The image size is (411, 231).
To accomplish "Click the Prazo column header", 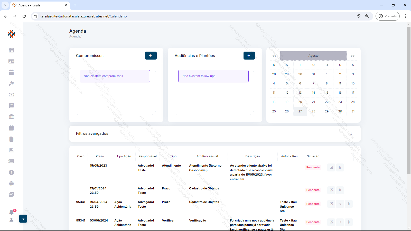I will [100, 156].
